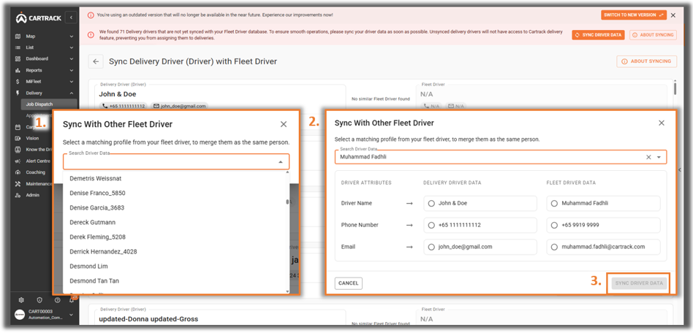This screenshot has width=693, height=333.
Task: Select delivery driver name John & Doe
Action: click(432, 204)
